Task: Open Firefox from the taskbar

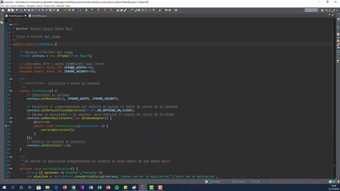Action: point(65,187)
